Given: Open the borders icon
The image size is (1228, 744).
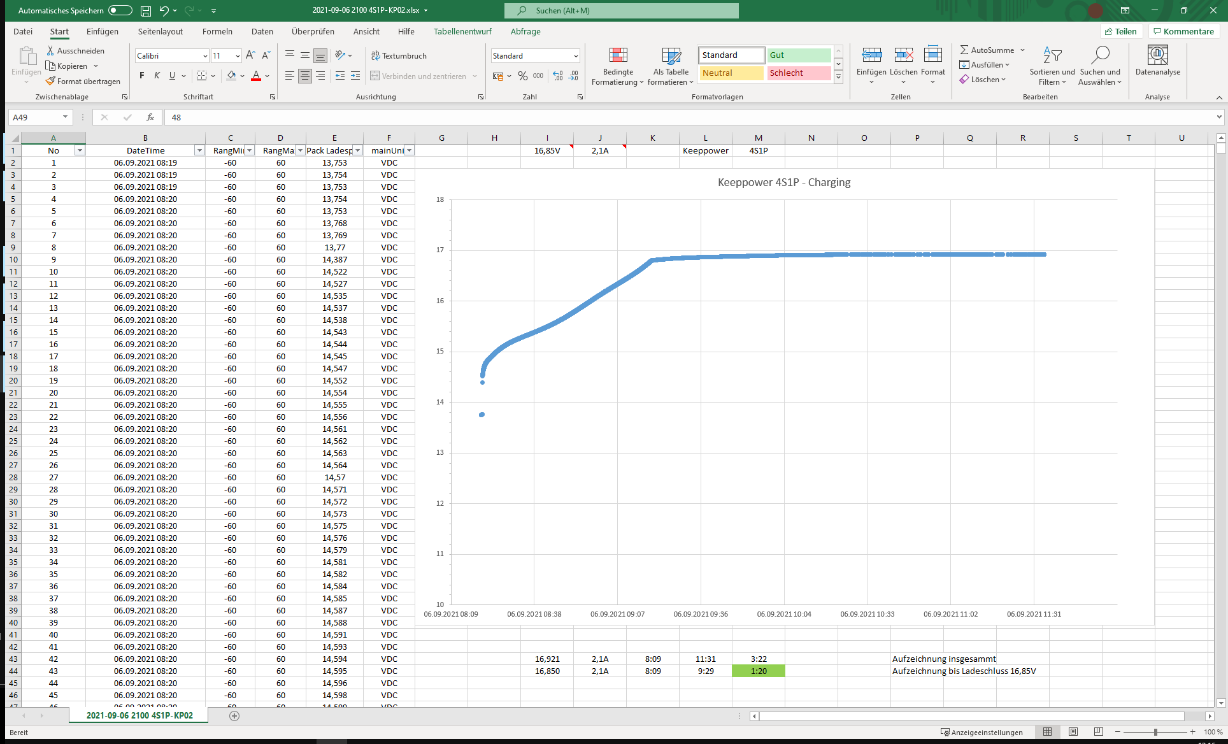Looking at the screenshot, I should pos(201,76).
